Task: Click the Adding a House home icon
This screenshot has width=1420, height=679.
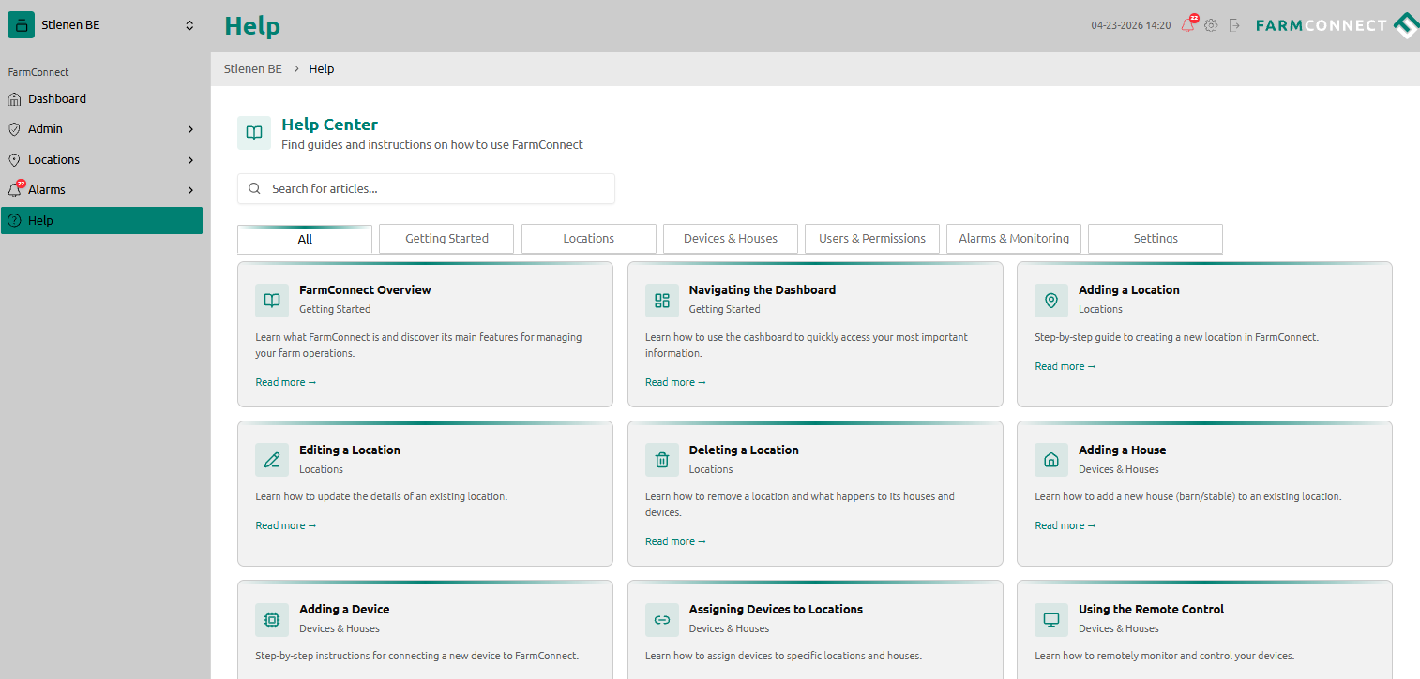Action: [1051, 460]
